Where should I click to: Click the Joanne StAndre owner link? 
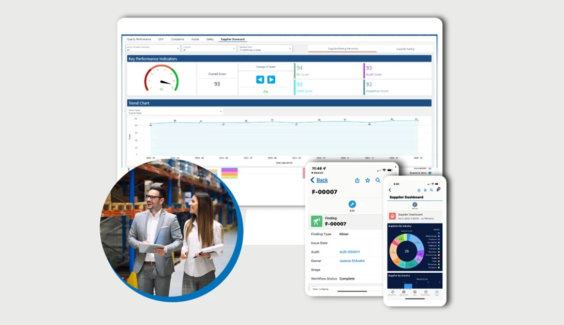(x=352, y=261)
